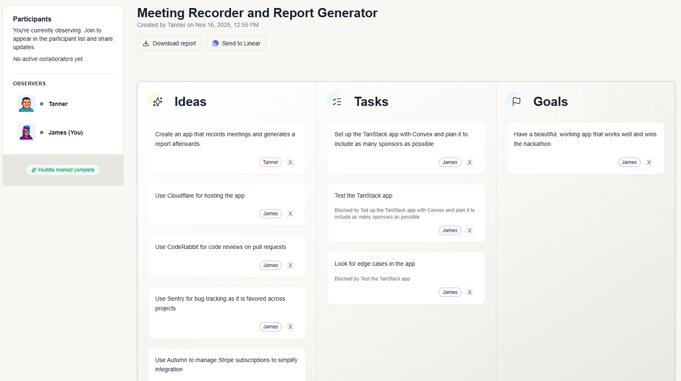This screenshot has width=681, height=381.
Task: Download the meeting report
Action: coord(169,43)
